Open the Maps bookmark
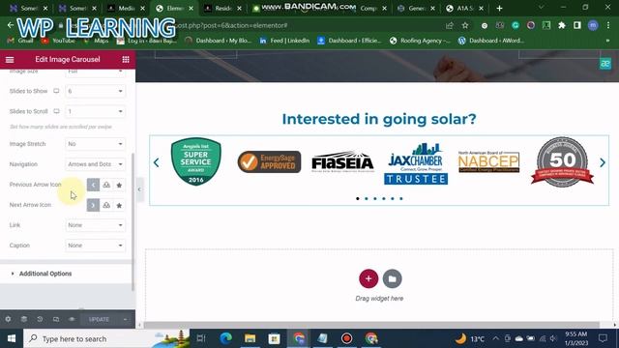Screen dimensions: 619x348 [x=97, y=41]
